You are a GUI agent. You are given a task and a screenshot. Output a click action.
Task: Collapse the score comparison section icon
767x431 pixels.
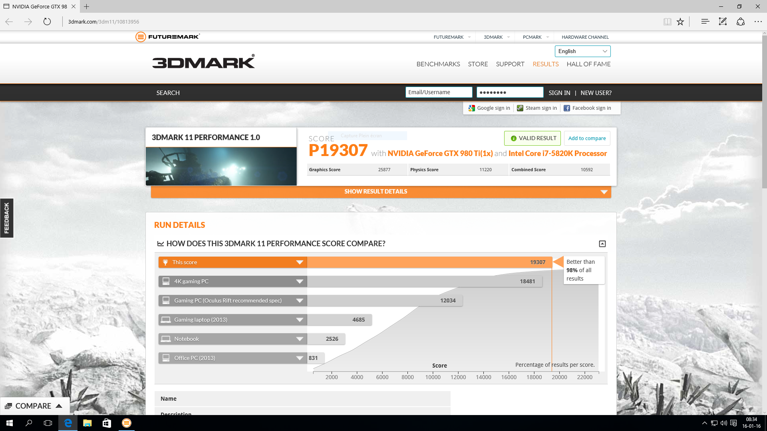tap(602, 244)
